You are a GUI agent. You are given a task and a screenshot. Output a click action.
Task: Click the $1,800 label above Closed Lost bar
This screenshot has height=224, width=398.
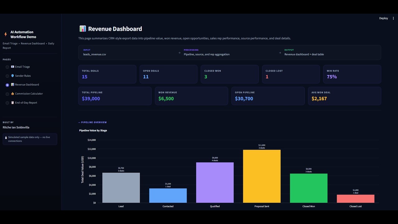(x=356, y=190)
